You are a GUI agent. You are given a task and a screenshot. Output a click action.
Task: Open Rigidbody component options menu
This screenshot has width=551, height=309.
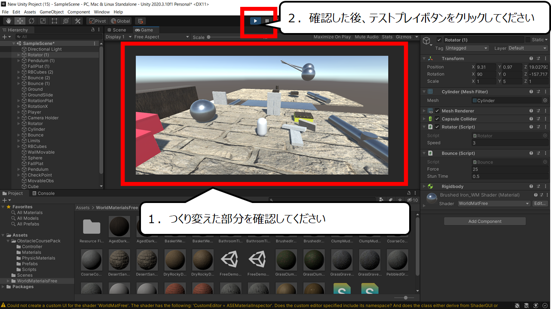545,186
